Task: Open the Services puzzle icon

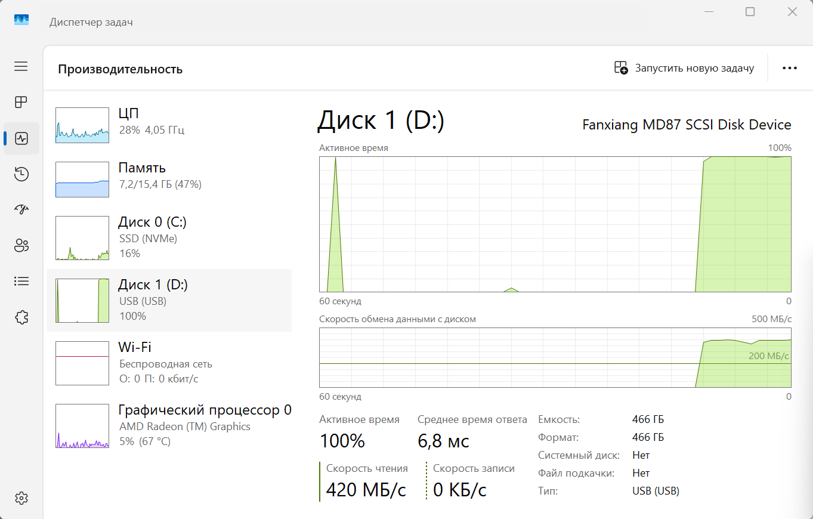Action: [x=21, y=317]
